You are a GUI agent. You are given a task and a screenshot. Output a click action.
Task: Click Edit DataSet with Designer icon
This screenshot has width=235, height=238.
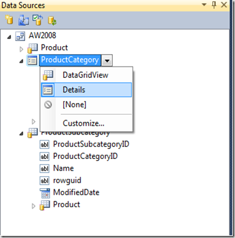(x=23, y=20)
